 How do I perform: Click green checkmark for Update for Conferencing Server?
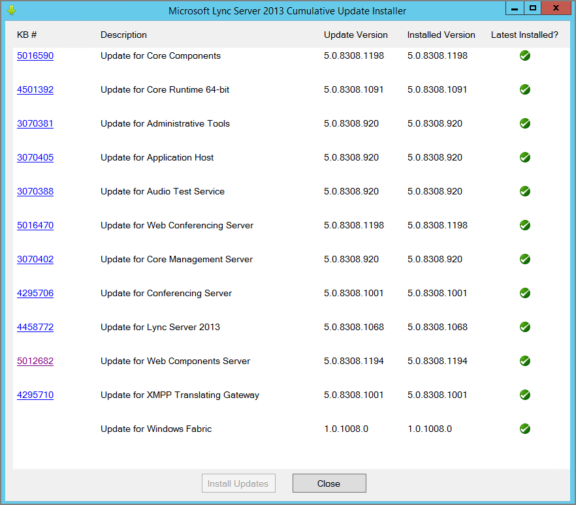click(x=524, y=293)
